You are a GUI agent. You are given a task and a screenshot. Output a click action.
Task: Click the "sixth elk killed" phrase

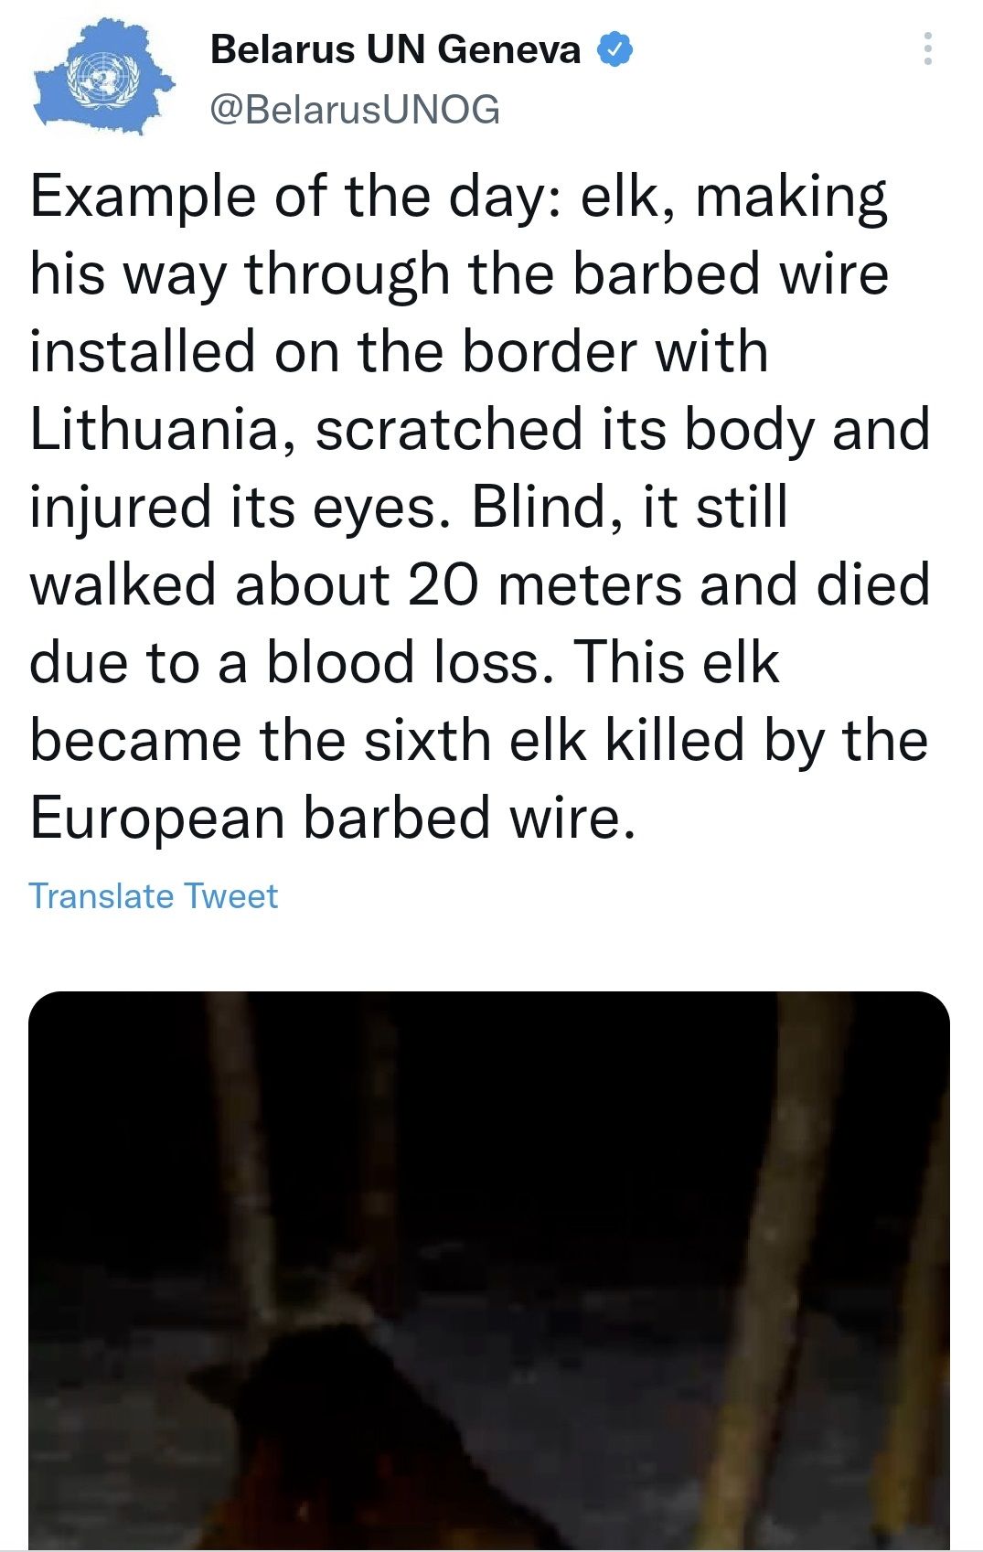[554, 740]
